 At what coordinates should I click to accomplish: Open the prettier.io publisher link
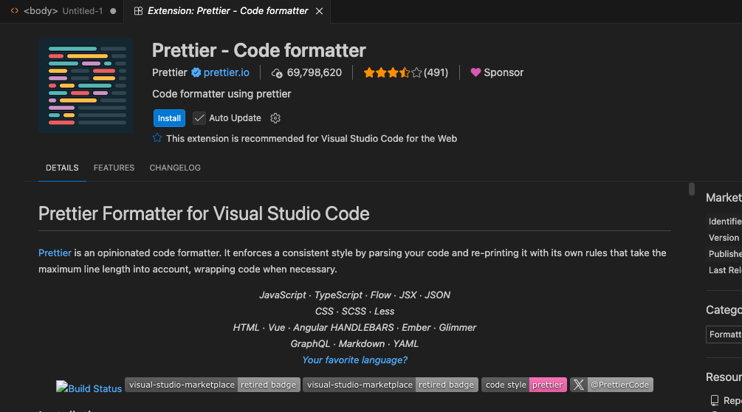pyautogui.click(x=226, y=72)
